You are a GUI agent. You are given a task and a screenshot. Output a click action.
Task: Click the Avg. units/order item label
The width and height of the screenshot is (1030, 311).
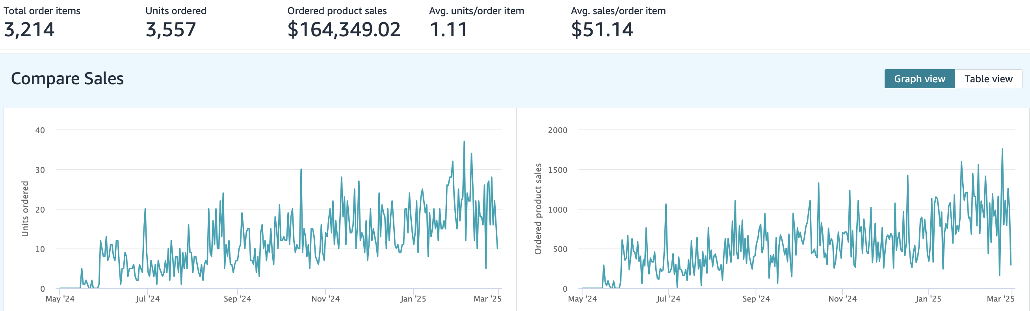(477, 11)
